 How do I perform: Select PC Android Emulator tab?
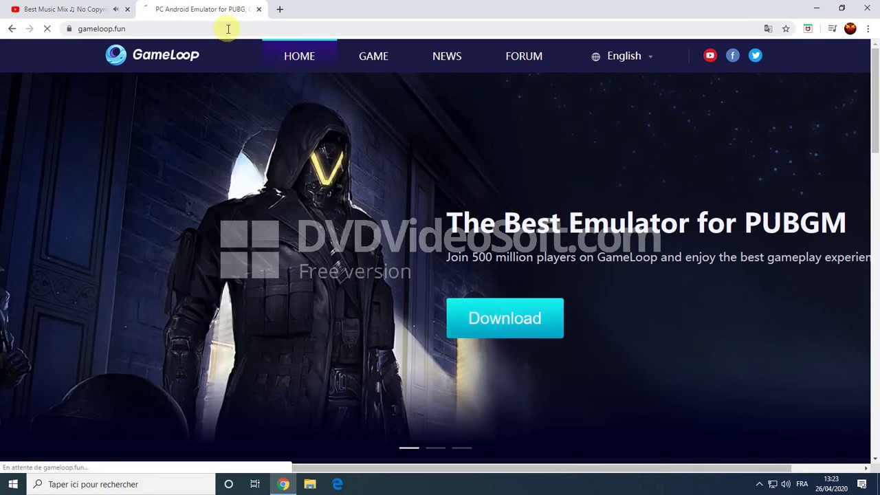click(x=199, y=10)
